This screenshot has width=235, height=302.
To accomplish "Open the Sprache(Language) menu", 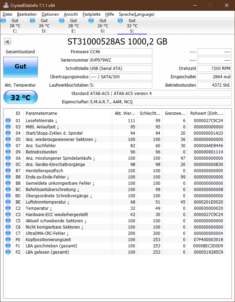I will click(x=137, y=14).
